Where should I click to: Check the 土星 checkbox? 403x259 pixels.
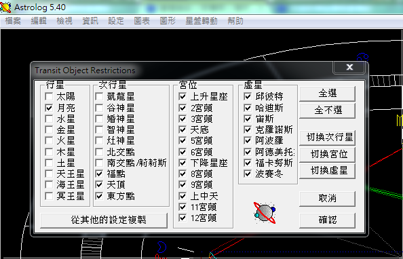49,163
